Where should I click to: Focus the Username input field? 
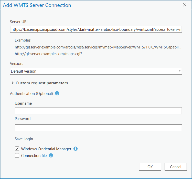click(x=98, y=111)
